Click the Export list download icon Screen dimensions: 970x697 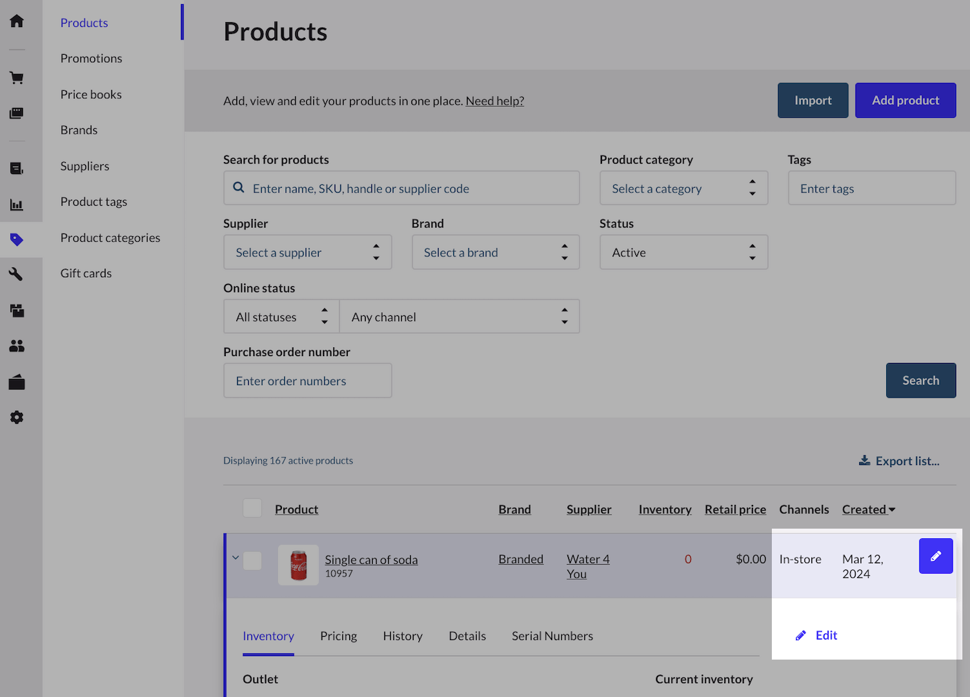pos(864,461)
